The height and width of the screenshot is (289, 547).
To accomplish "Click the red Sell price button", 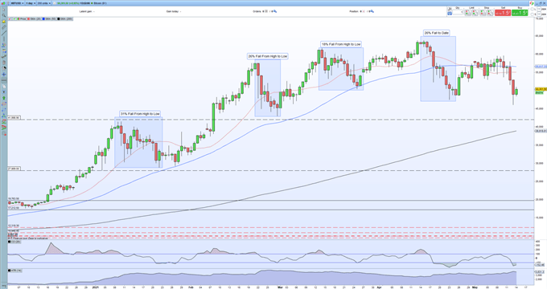I will click(503, 13).
